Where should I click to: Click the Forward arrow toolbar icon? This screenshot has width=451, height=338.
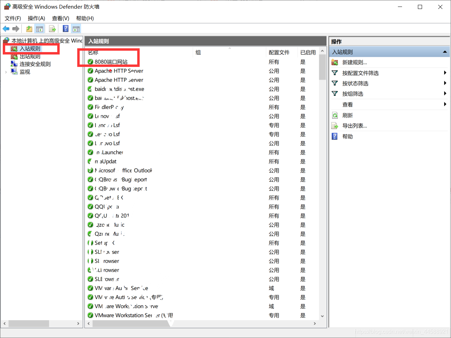(16, 29)
